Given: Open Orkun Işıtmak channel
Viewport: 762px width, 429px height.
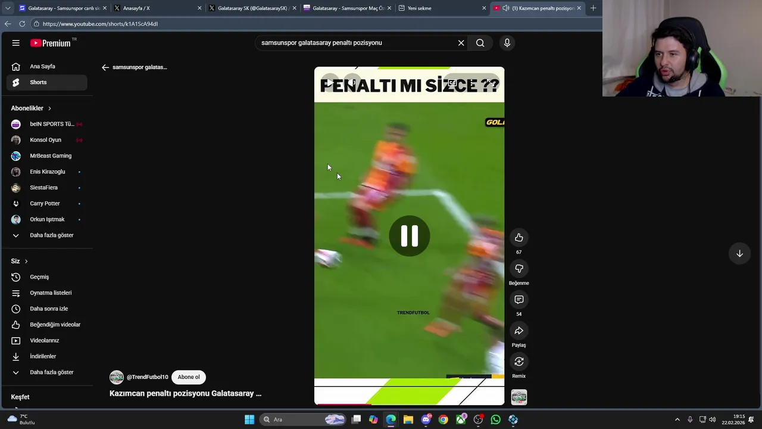Looking at the screenshot, I should tap(46, 219).
